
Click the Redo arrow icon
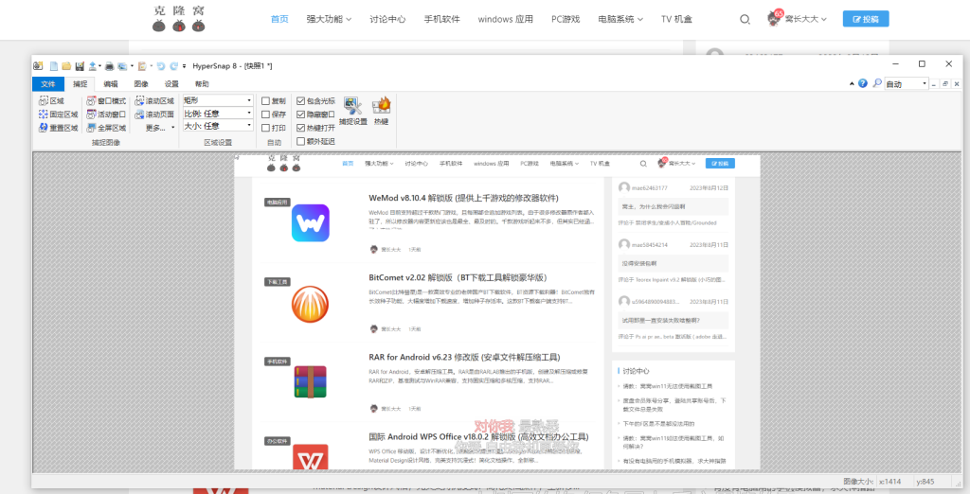(174, 66)
